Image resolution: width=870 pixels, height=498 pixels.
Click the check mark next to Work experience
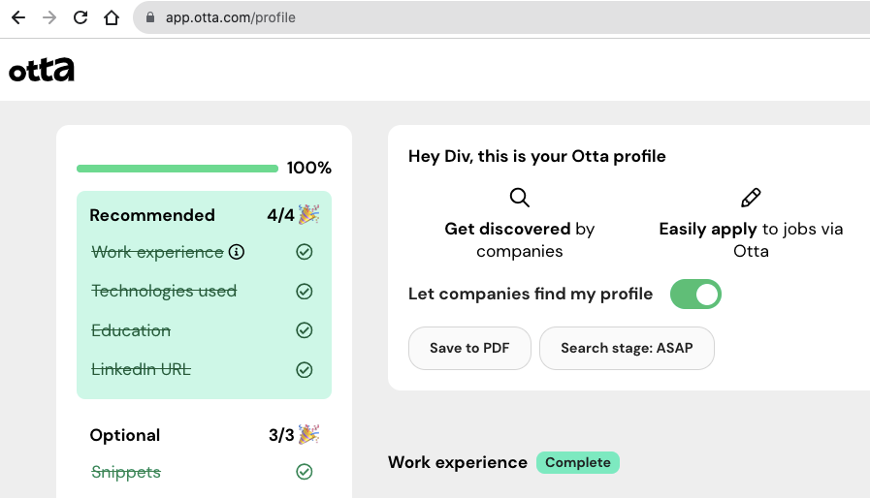(304, 252)
